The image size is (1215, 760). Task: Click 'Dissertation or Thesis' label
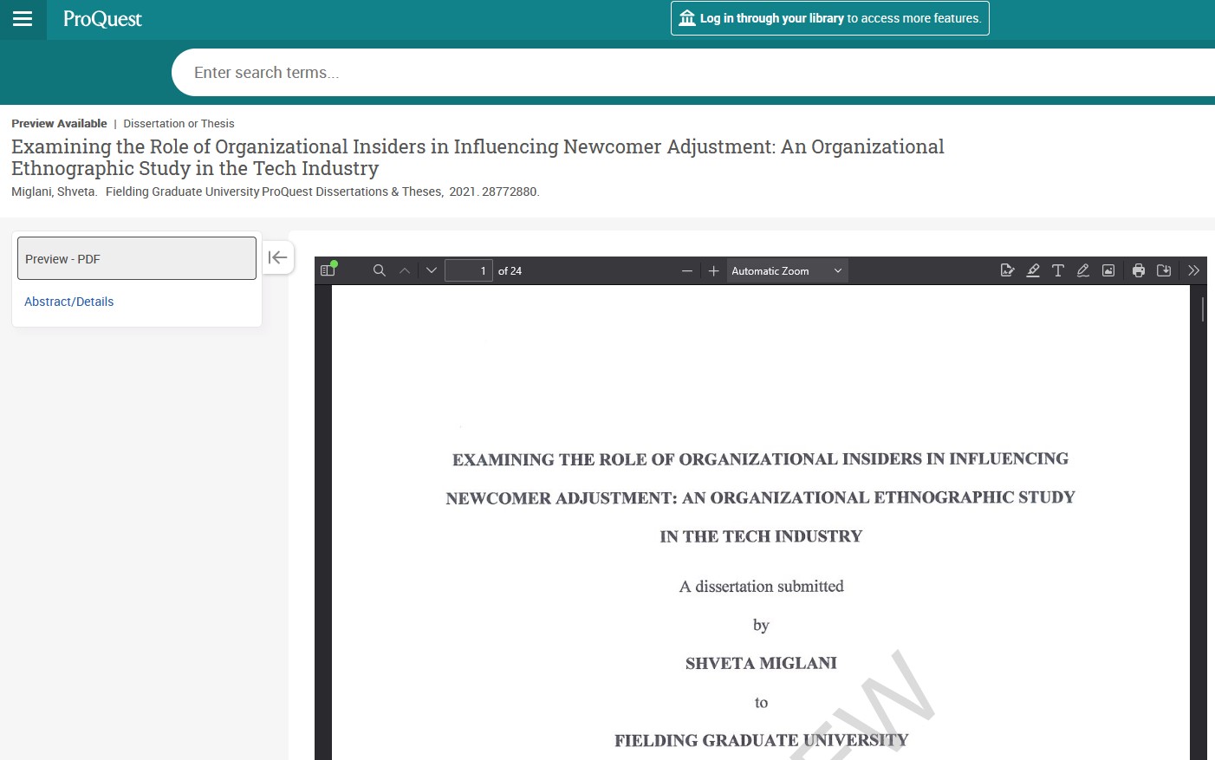179,124
